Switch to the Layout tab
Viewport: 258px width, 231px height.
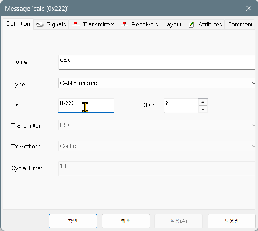[172, 24]
